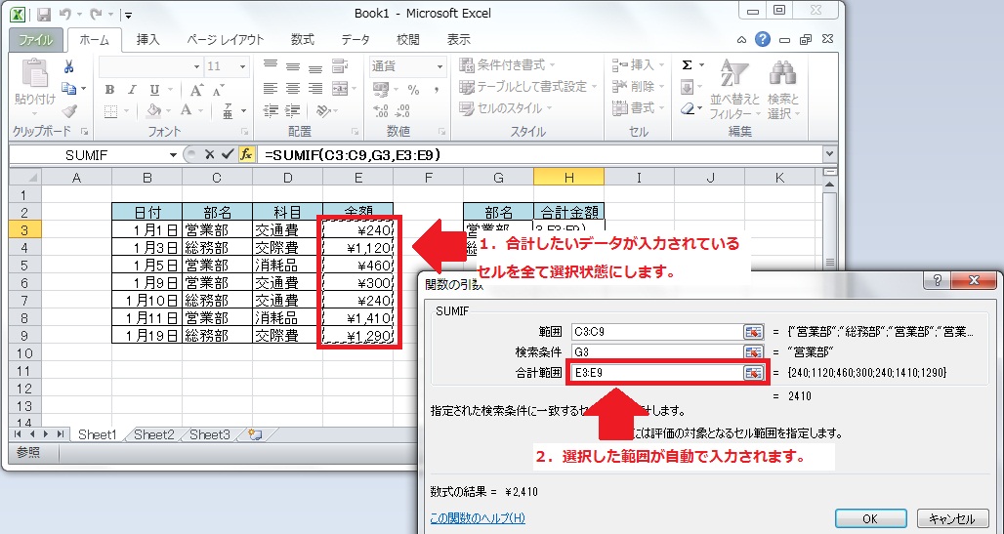
Task: Center text horizontally in cell
Action: click(293, 89)
